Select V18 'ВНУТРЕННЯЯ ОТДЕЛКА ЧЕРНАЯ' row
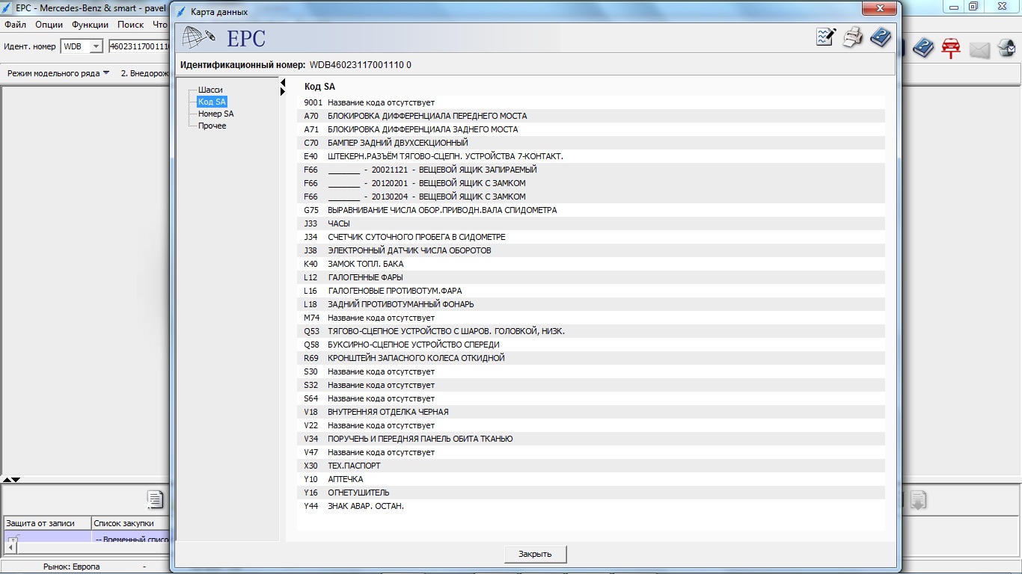 591,412
